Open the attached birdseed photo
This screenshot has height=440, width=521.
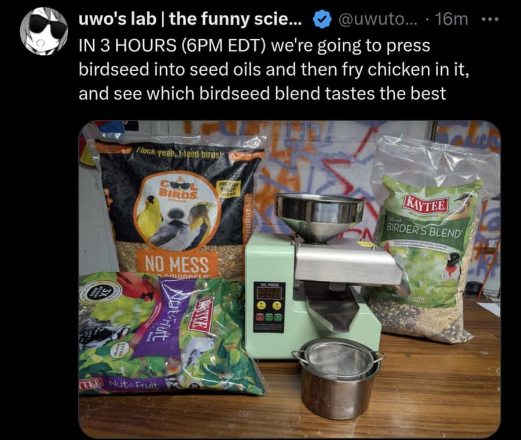pyautogui.click(x=289, y=279)
